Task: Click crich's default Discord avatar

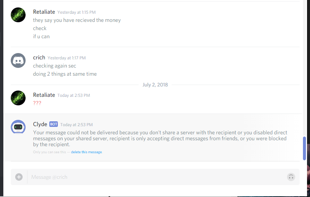Action: [x=18, y=60]
